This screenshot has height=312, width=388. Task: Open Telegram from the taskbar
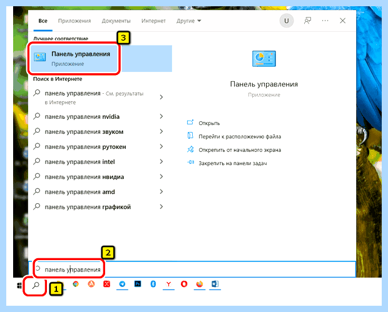coord(122,284)
